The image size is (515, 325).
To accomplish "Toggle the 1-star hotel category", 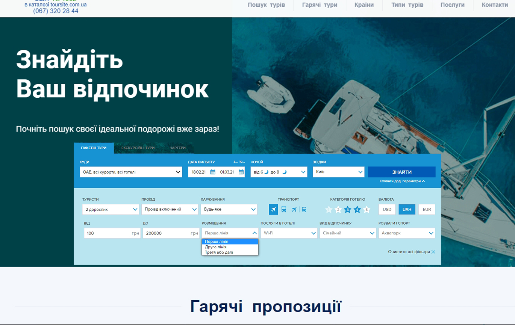I will point(329,210).
